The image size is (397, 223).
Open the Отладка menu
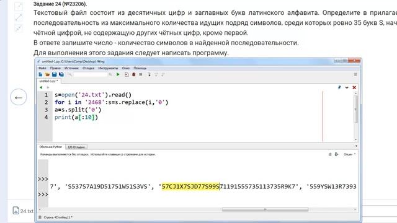pos(88,68)
